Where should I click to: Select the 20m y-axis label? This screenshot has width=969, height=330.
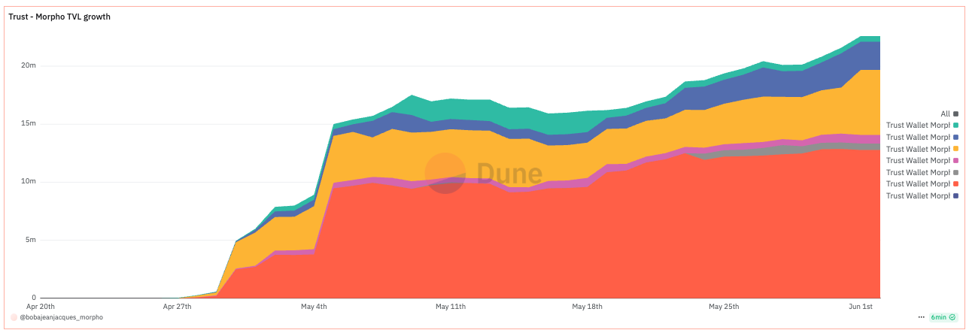tap(29, 65)
